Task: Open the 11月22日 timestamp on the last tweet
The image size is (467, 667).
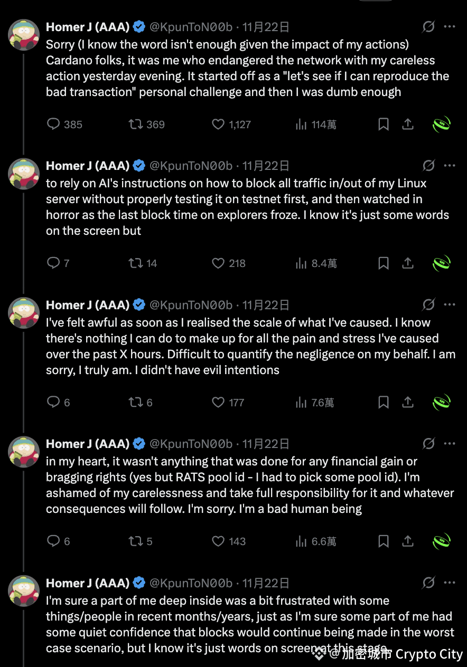Action: 266,583
